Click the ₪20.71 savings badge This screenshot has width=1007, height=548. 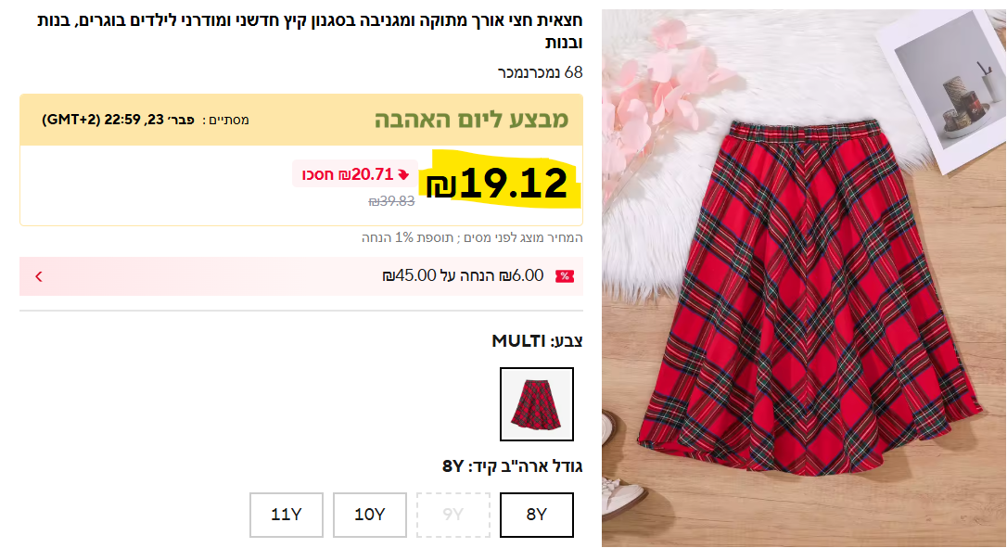pyautogui.click(x=355, y=174)
